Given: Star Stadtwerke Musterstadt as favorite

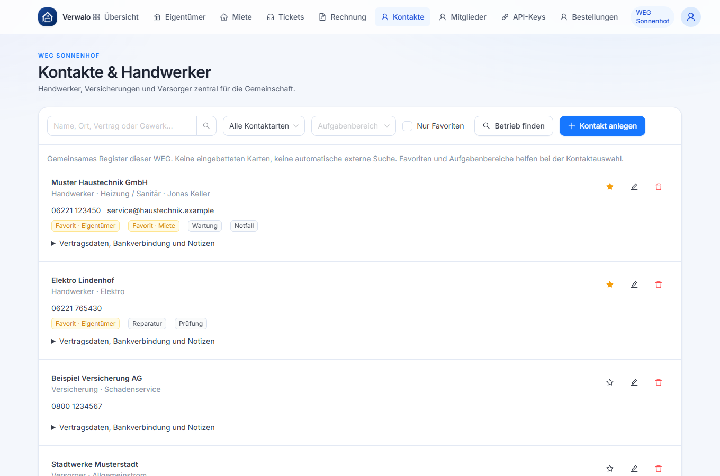Looking at the screenshot, I should [x=610, y=469].
